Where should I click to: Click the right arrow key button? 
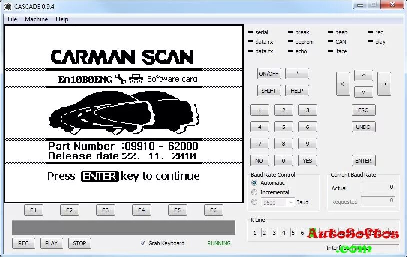(384, 84)
